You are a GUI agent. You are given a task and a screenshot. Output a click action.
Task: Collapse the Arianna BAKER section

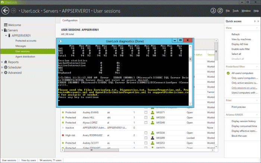tap(257, 115)
